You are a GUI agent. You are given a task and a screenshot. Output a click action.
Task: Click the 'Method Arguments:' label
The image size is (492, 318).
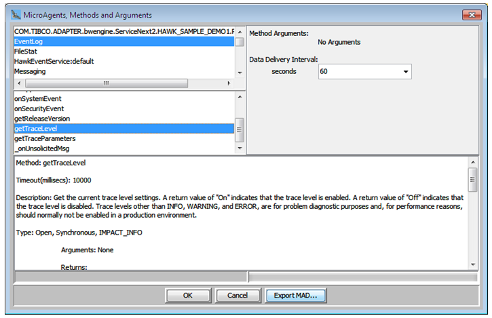(x=279, y=33)
